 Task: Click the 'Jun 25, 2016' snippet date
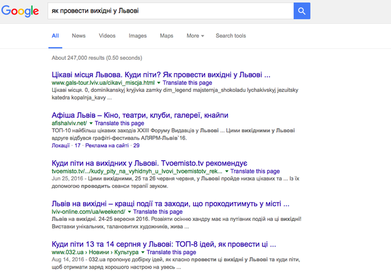click(67, 179)
